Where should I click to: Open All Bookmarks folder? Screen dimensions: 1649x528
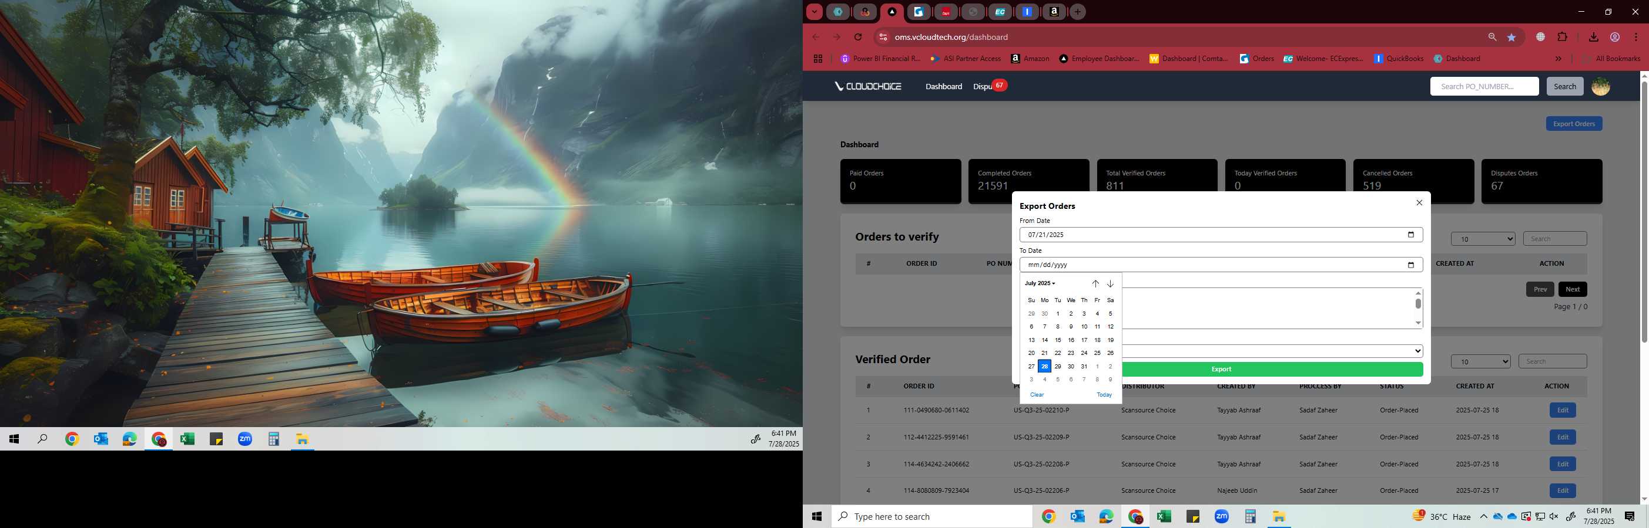pyautogui.click(x=1611, y=59)
